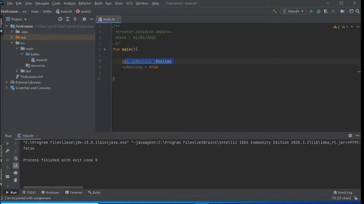Open the Analyze menu
Screen dimensions: 364x204
69,3
